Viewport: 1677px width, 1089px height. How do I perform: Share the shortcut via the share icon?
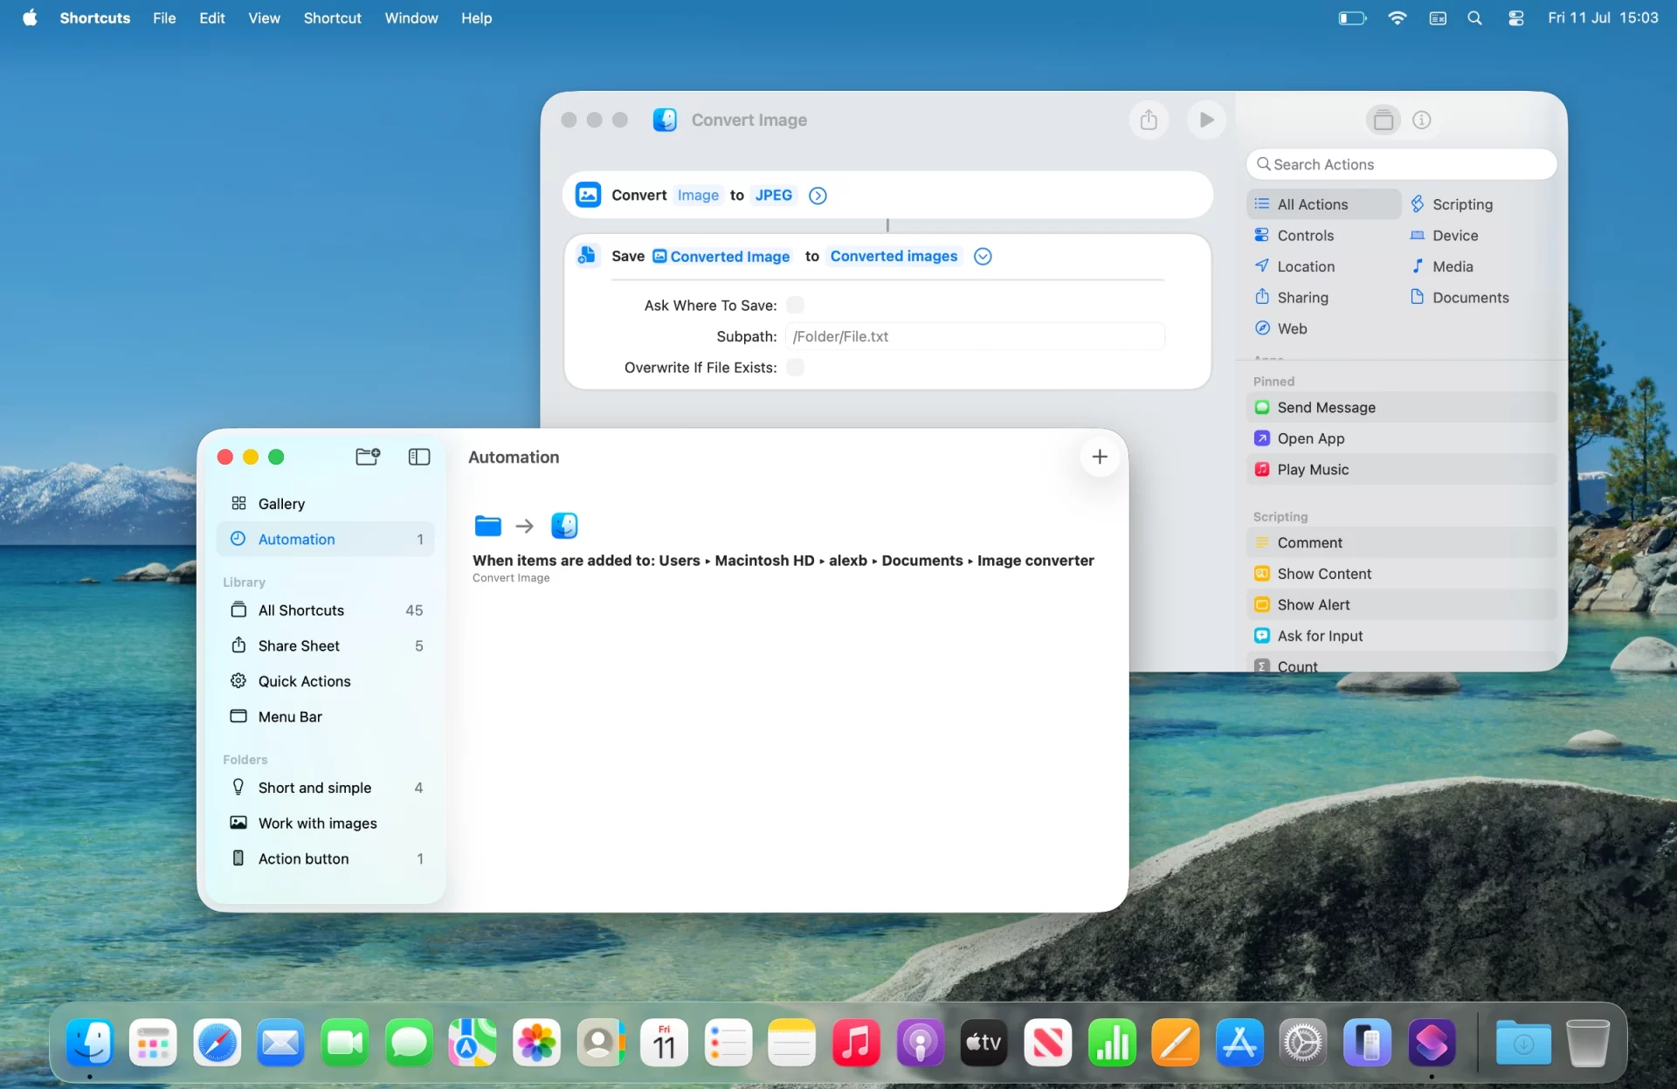pos(1149,119)
